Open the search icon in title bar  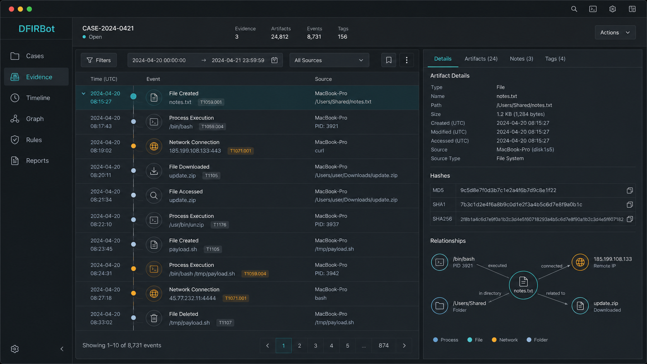[574, 9]
